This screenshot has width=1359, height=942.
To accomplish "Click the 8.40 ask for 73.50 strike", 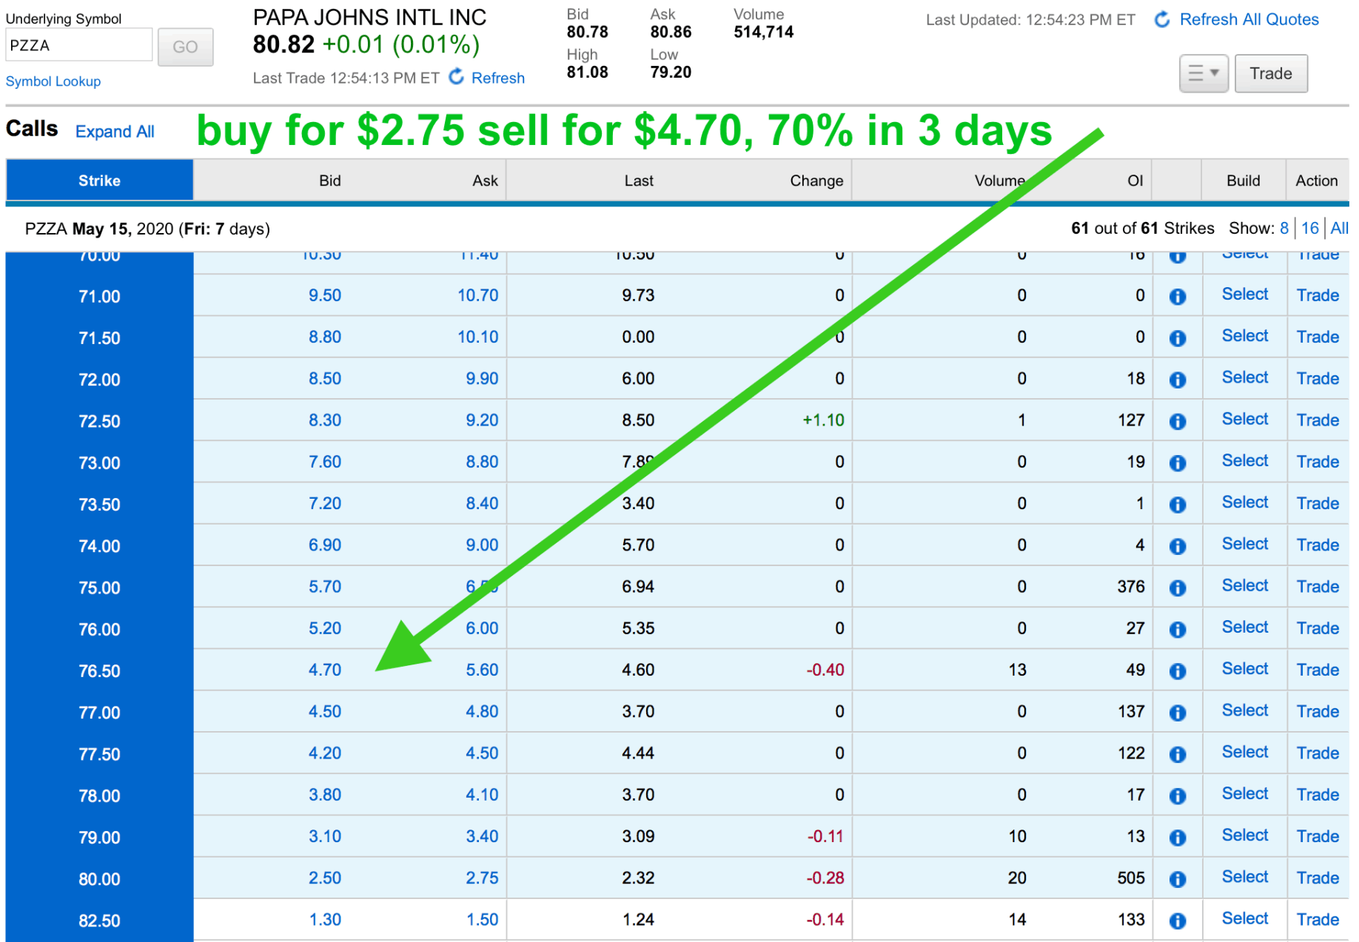I will [x=482, y=504].
